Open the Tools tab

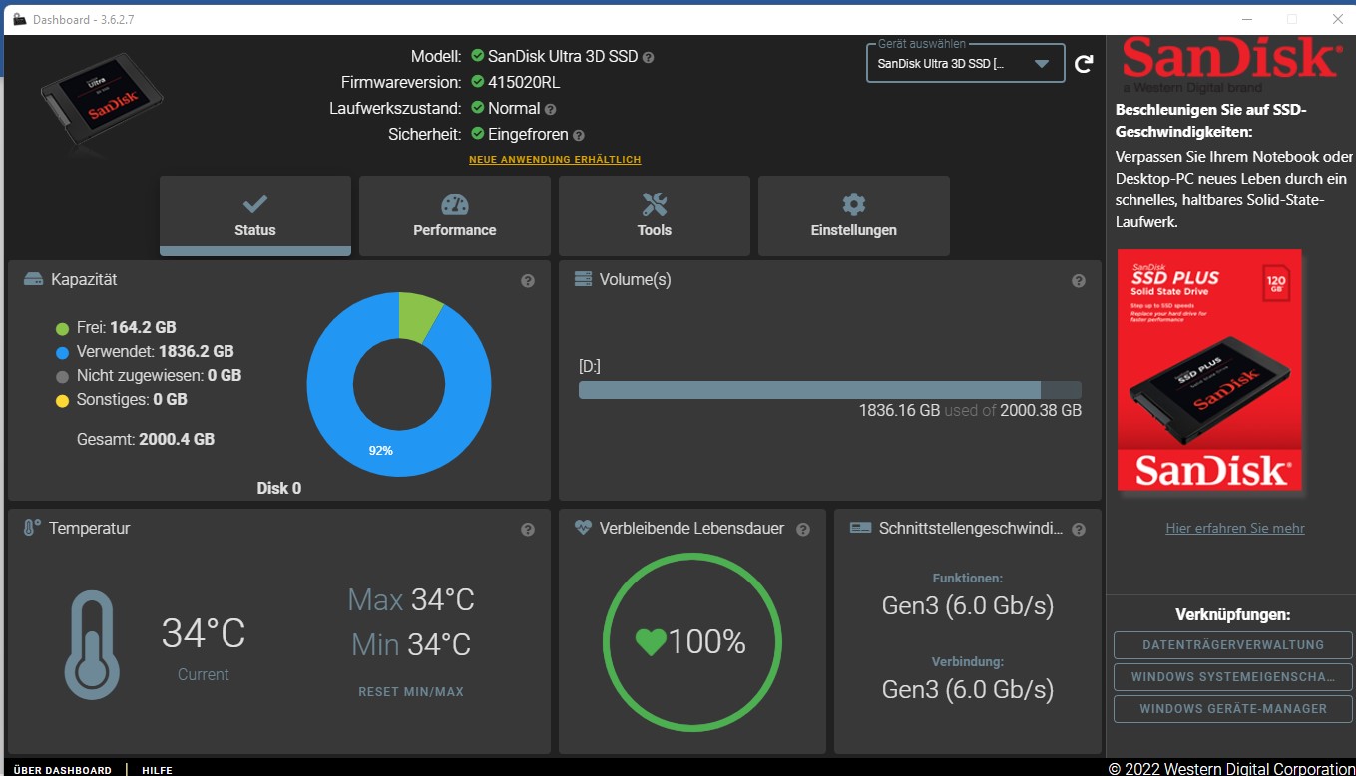(655, 215)
